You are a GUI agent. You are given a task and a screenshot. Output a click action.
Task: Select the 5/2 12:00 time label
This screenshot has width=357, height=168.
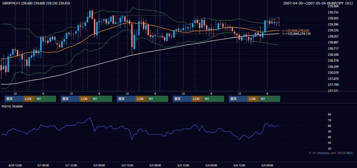[x=127, y=165]
